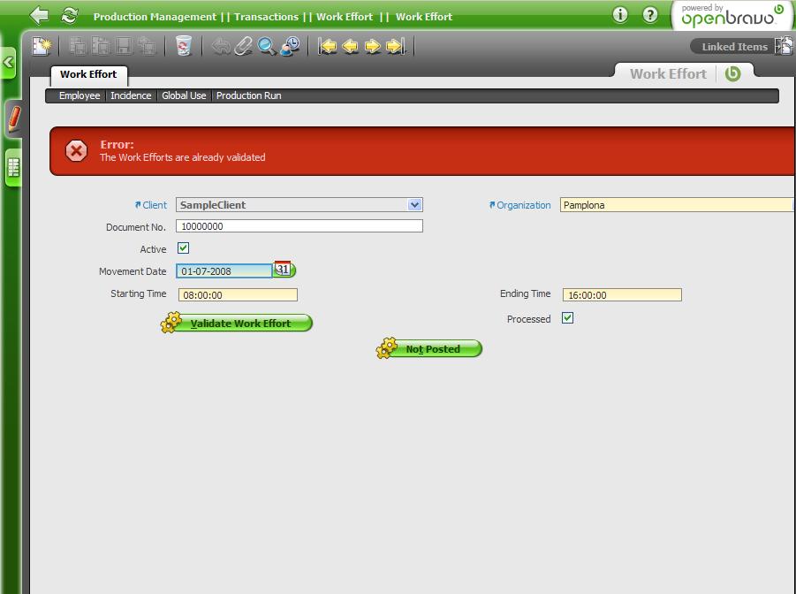This screenshot has width=796, height=594.
Task: Open Linked Items
Action: coord(734,47)
